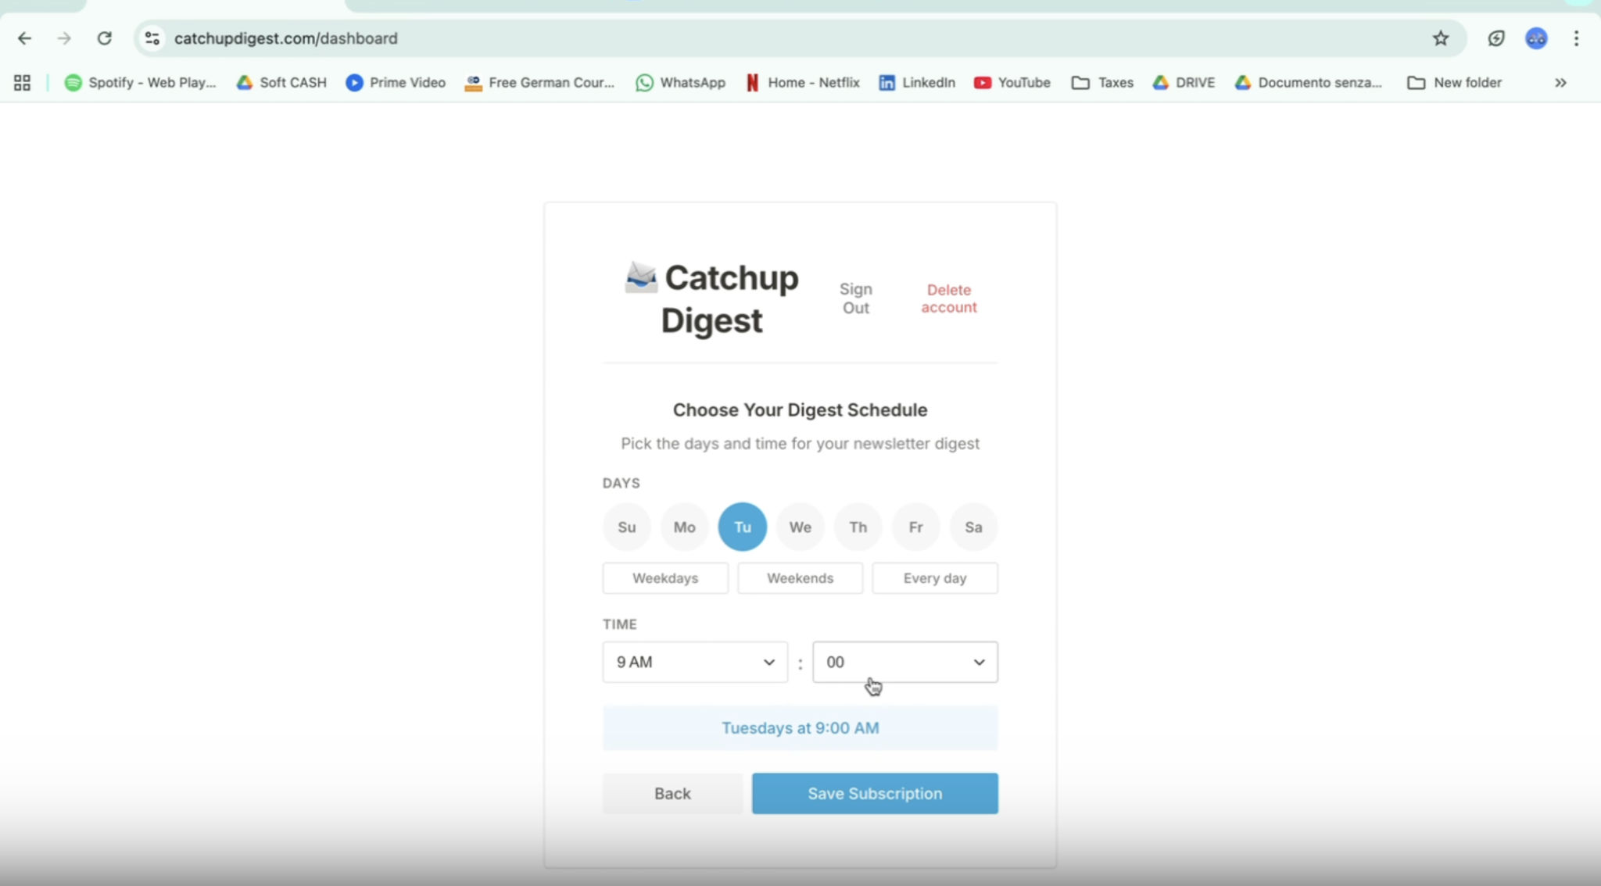This screenshot has height=886, width=1601.
Task: Open the apps grid in the bookmarks bar
Action: click(x=22, y=83)
